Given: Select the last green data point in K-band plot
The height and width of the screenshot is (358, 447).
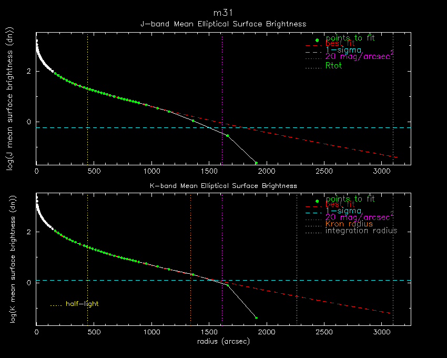Looking at the screenshot, I should point(256,317).
